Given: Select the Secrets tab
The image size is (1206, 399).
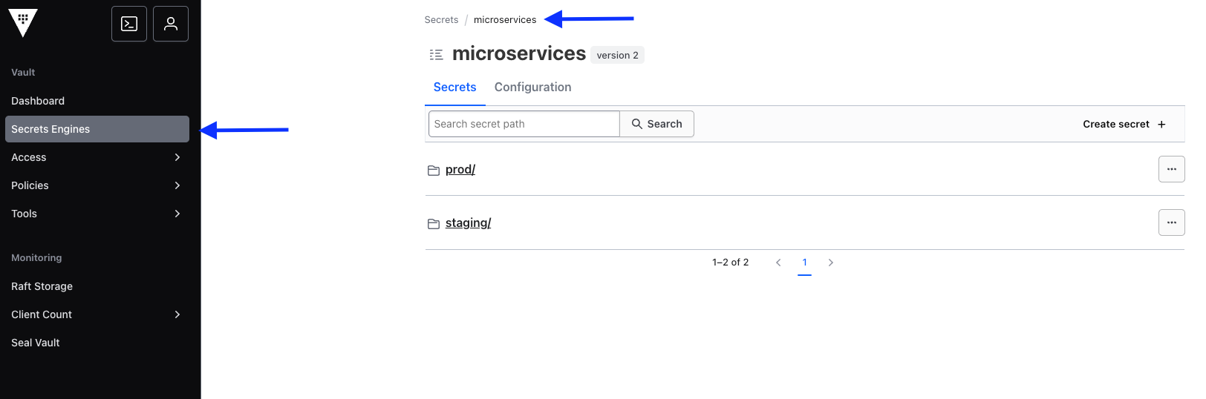Looking at the screenshot, I should point(454,88).
